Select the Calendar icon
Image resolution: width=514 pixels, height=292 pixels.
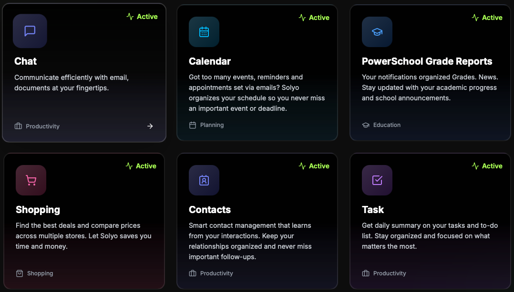(x=204, y=32)
